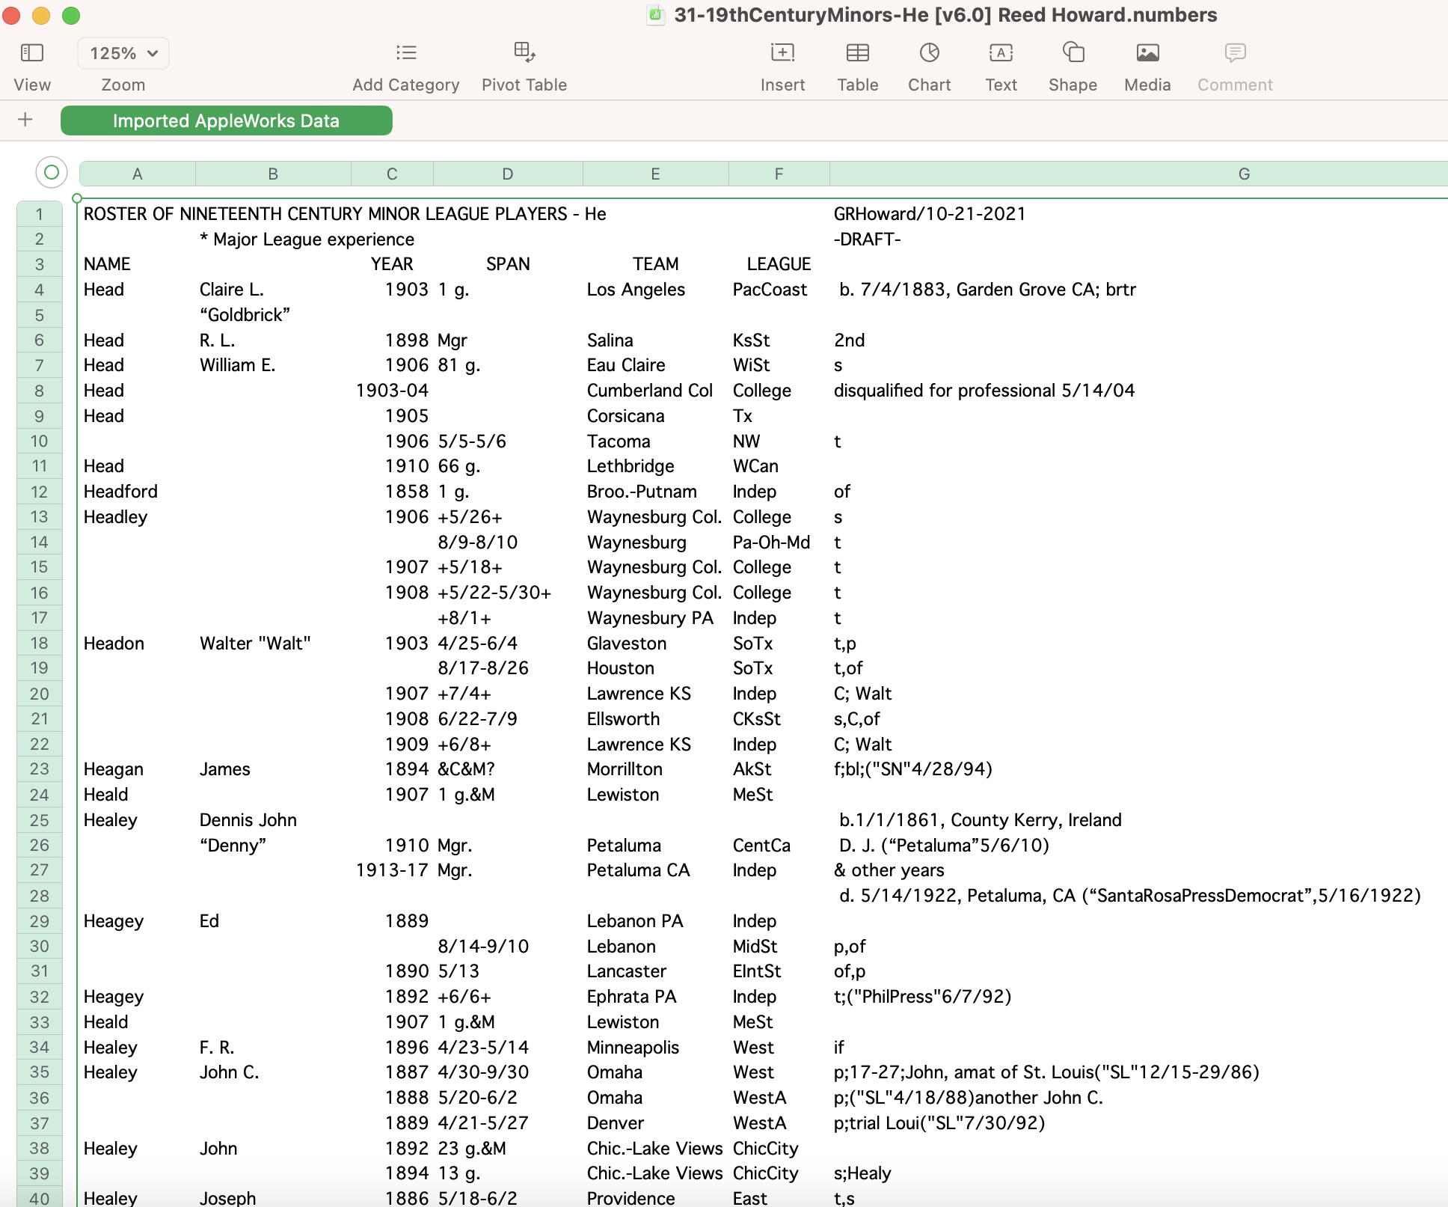This screenshot has height=1207, width=1448.
Task: Click the 'disqualified for professional 5/14/04' cell
Action: click(984, 391)
